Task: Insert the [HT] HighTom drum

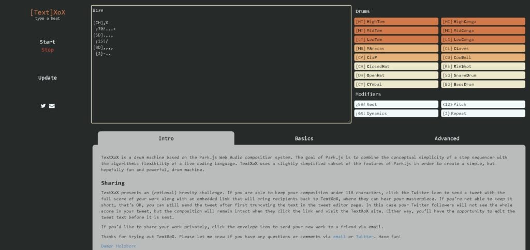Action: [x=396, y=22]
